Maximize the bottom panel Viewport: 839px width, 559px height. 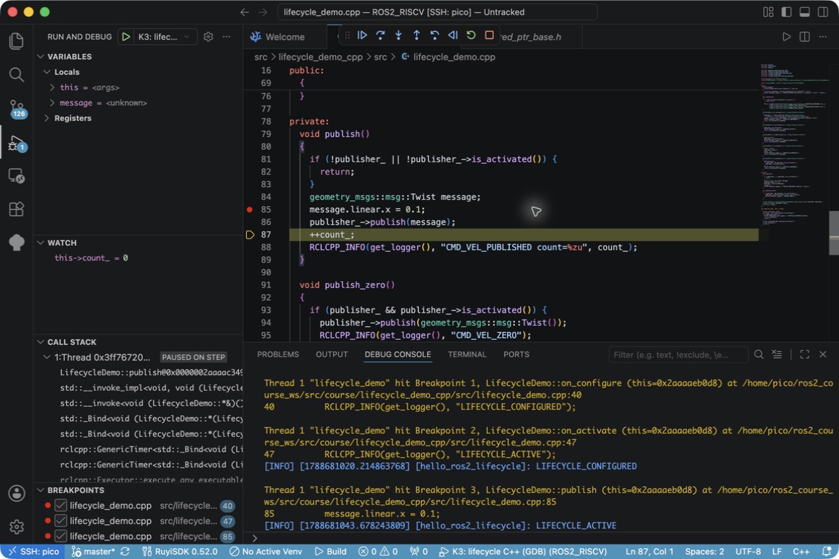coord(804,354)
